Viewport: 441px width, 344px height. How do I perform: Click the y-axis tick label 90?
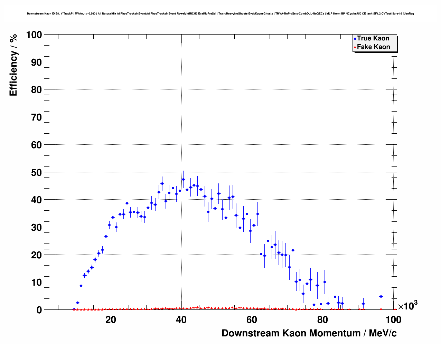click(34, 63)
